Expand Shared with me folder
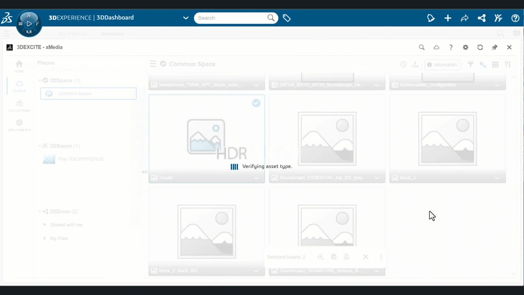524x295 pixels. coord(45,225)
